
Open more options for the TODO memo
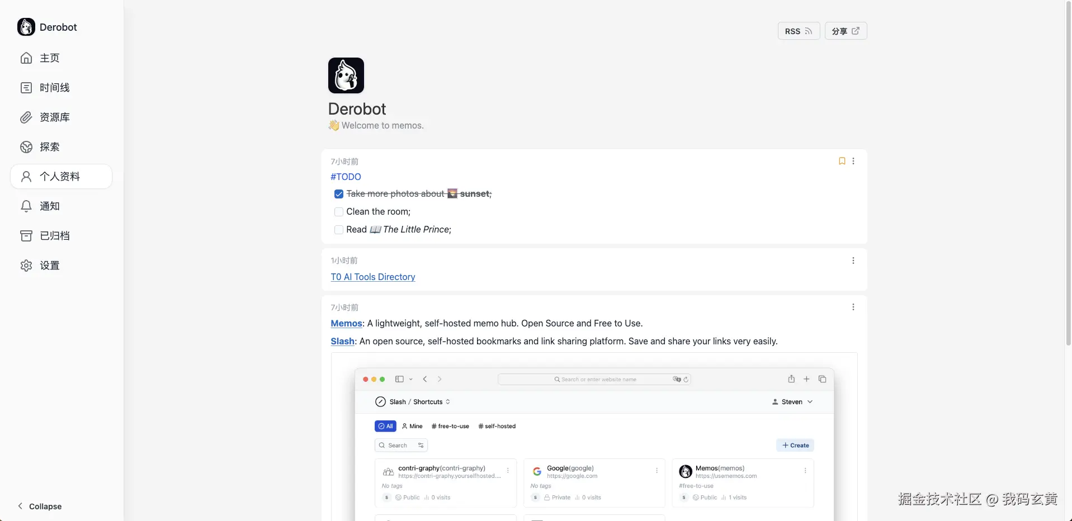coord(853,161)
